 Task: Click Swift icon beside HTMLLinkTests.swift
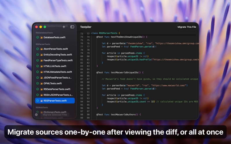(x=41, y=66)
